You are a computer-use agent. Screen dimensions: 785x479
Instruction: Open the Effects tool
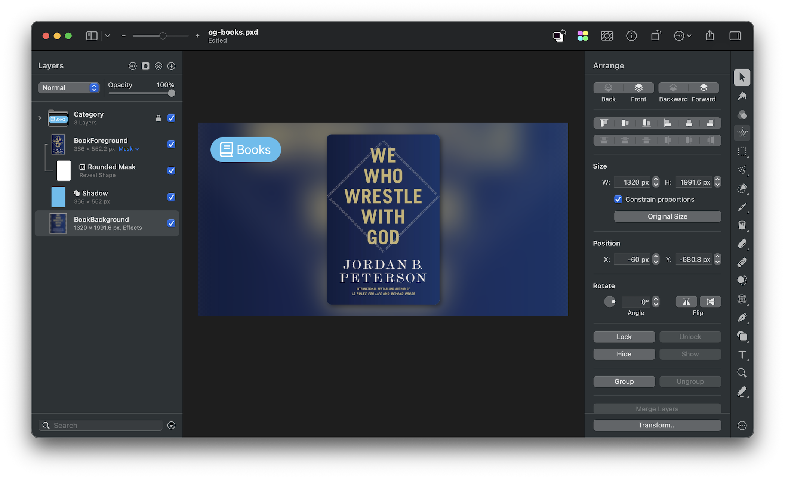tap(742, 133)
